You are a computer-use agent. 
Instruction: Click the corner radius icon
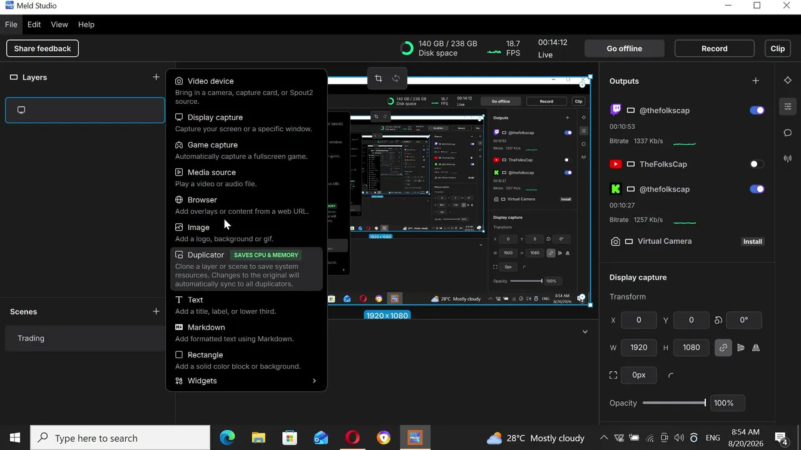tap(671, 375)
